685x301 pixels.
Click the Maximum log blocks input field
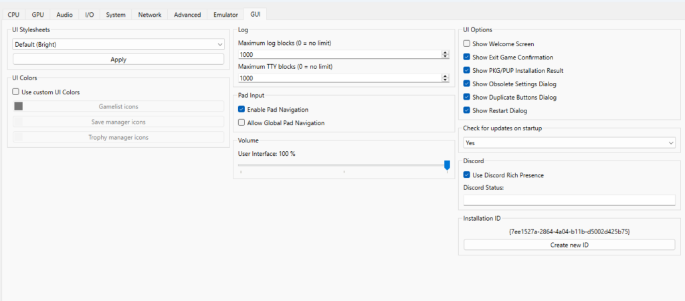tap(339, 55)
